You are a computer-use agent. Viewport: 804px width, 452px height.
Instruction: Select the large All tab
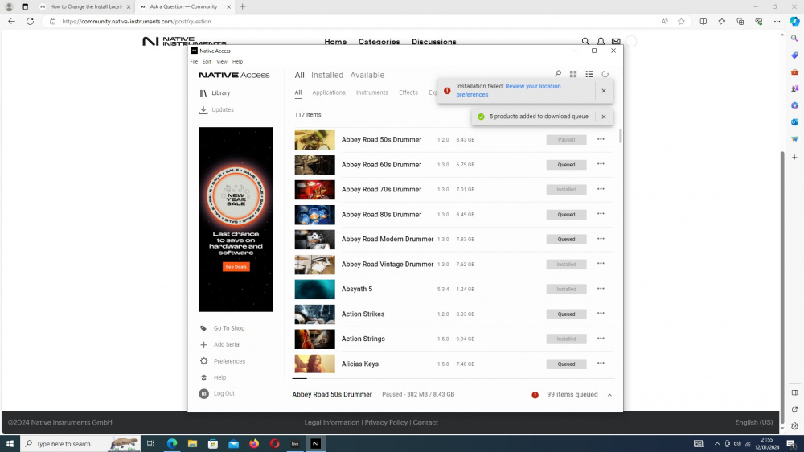pyautogui.click(x=299, y=75)
